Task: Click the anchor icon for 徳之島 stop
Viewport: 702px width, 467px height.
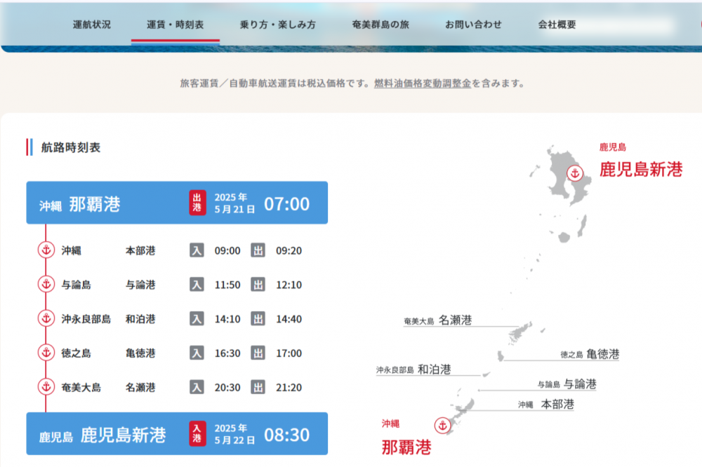Action: click(46, 353)
